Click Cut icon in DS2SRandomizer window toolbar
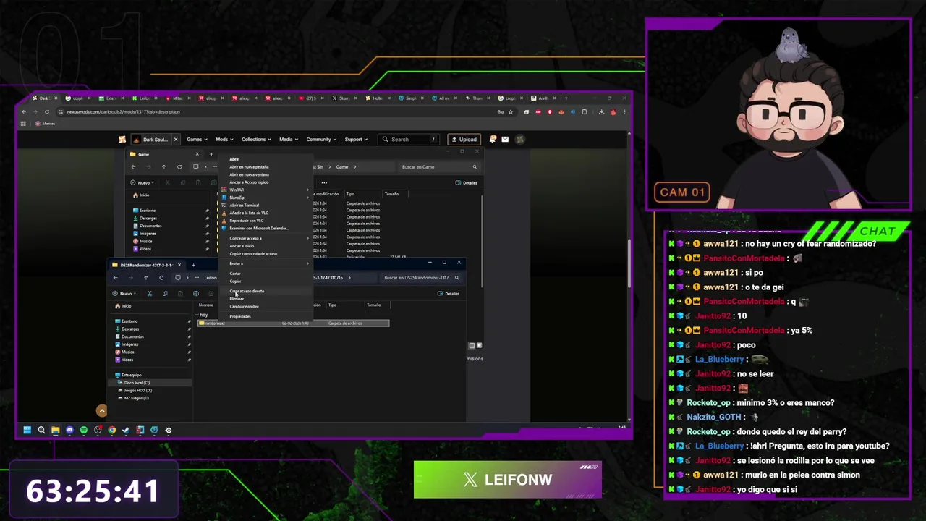This screenshot has width=926, height=521. click(150, 293)
